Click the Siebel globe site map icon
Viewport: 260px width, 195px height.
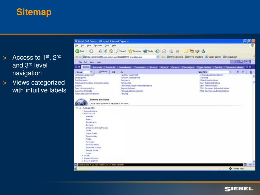pos(113,72)
